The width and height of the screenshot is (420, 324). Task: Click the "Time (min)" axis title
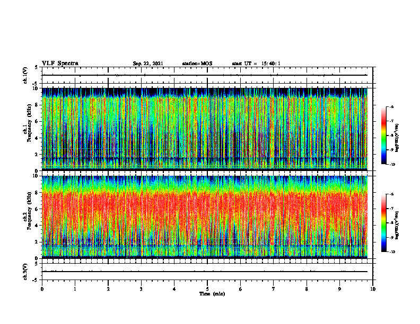tap(212, 294)
